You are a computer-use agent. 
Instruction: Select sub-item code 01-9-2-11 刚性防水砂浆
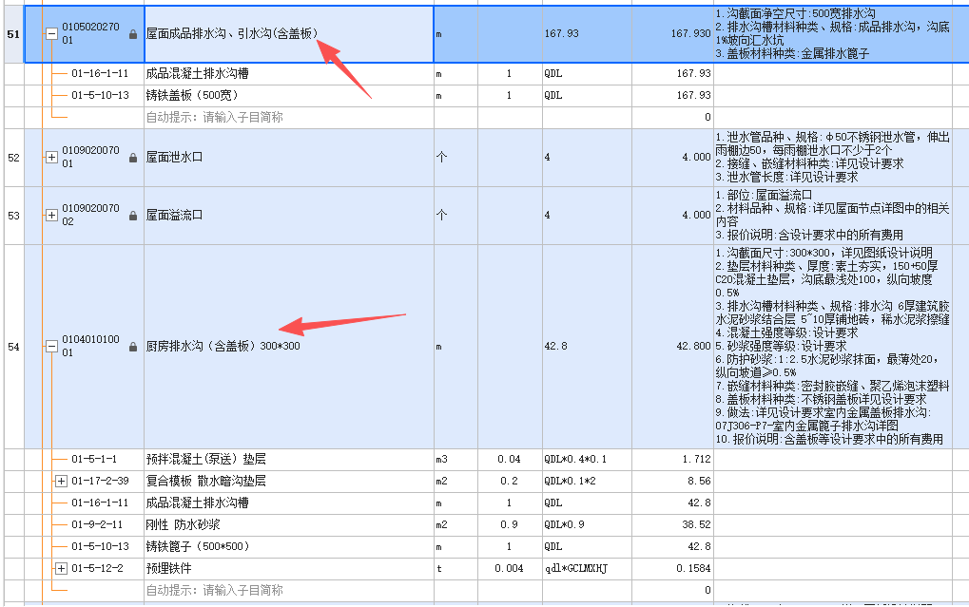(x=97, y=525)
